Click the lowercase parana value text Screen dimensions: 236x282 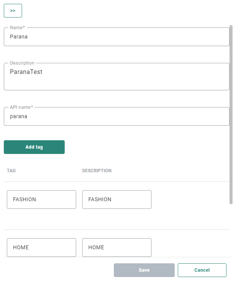pos(19,116)
